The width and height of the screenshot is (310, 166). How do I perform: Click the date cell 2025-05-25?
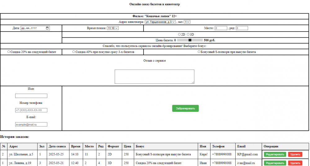pos(58,154)
